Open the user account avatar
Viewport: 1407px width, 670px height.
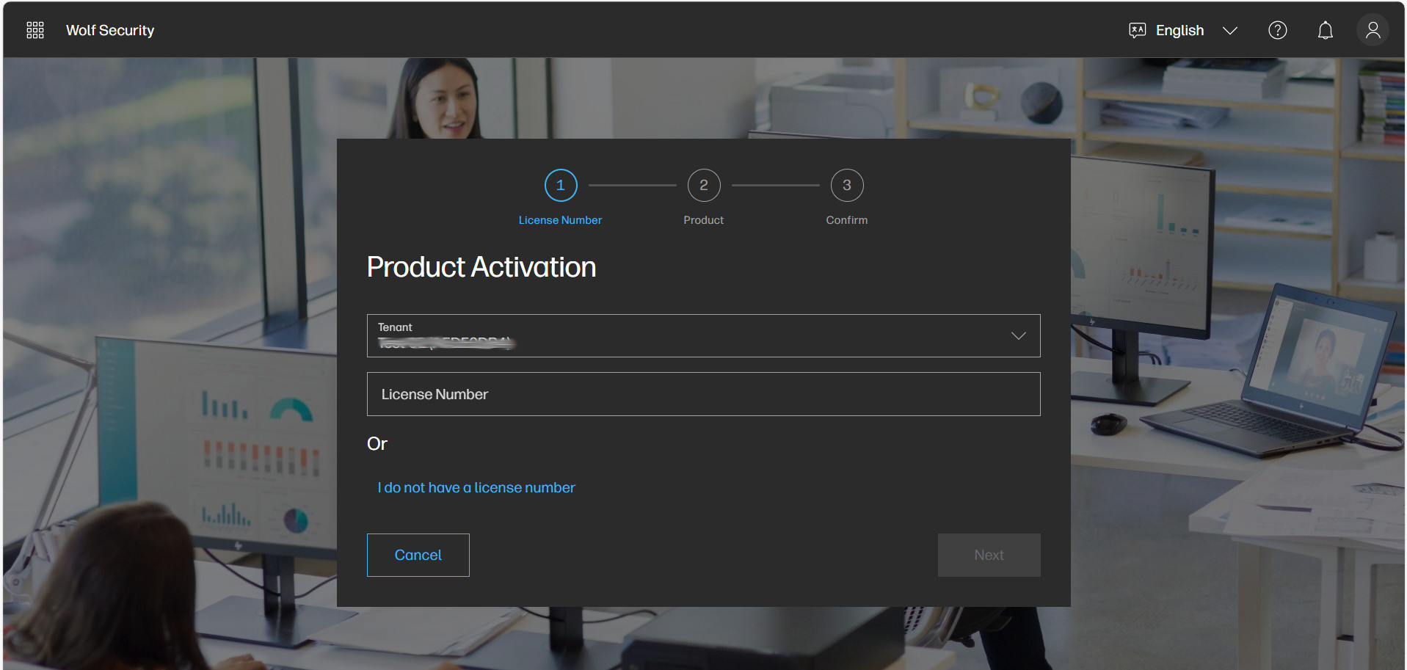tap(1372, 30)
